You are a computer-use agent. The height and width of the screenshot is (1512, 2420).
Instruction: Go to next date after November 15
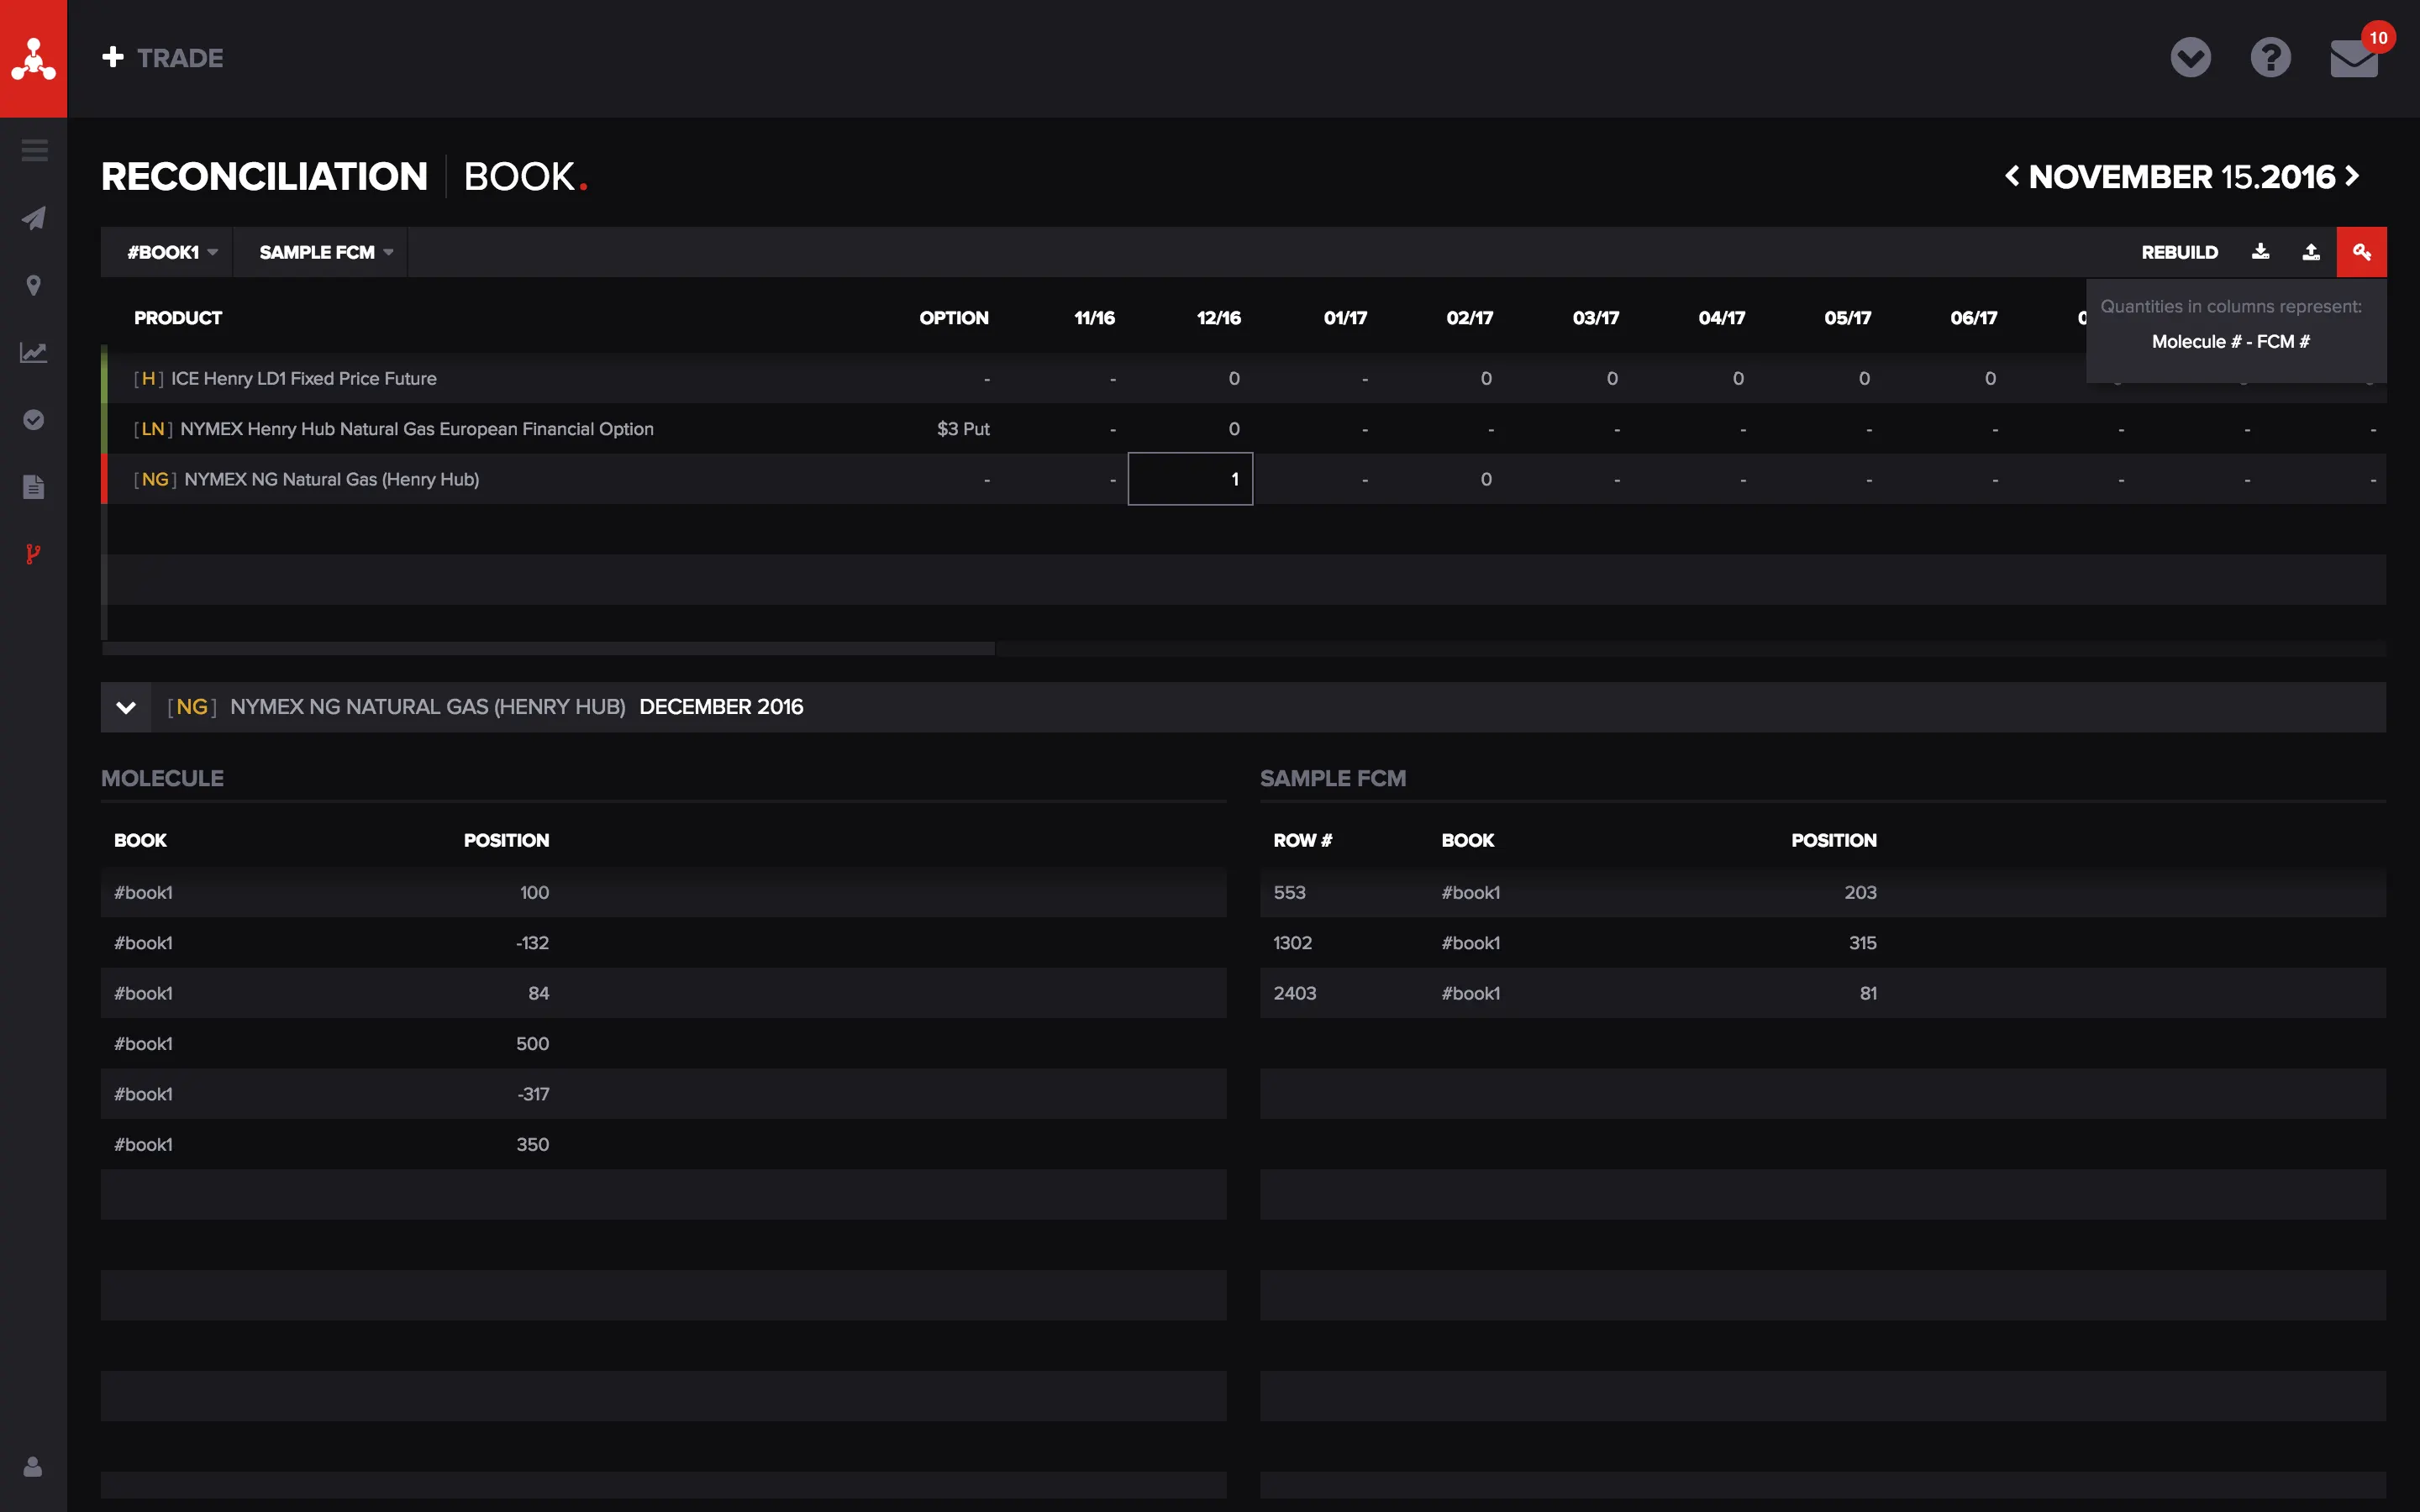[2353, 177]
